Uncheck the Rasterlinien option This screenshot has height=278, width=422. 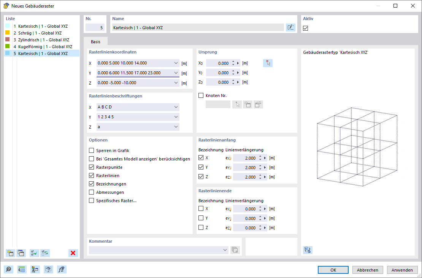92,175
